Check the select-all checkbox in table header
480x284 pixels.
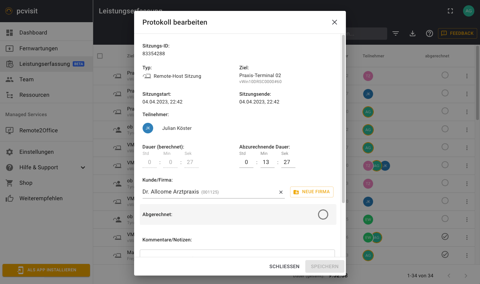tap(100, 56)
